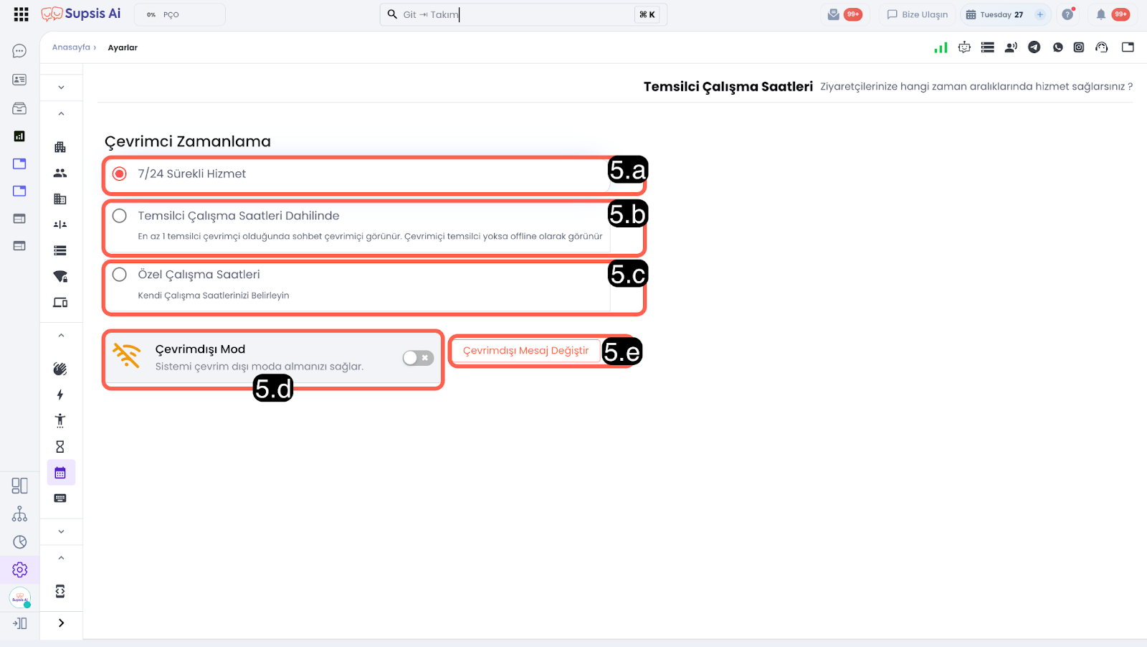
Task: Open the chat bubble icon in left sidebar
Action: coord(19,52)
